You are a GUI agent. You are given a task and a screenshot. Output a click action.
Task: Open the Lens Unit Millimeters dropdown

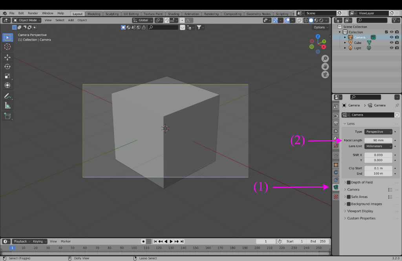click(378, 146)
